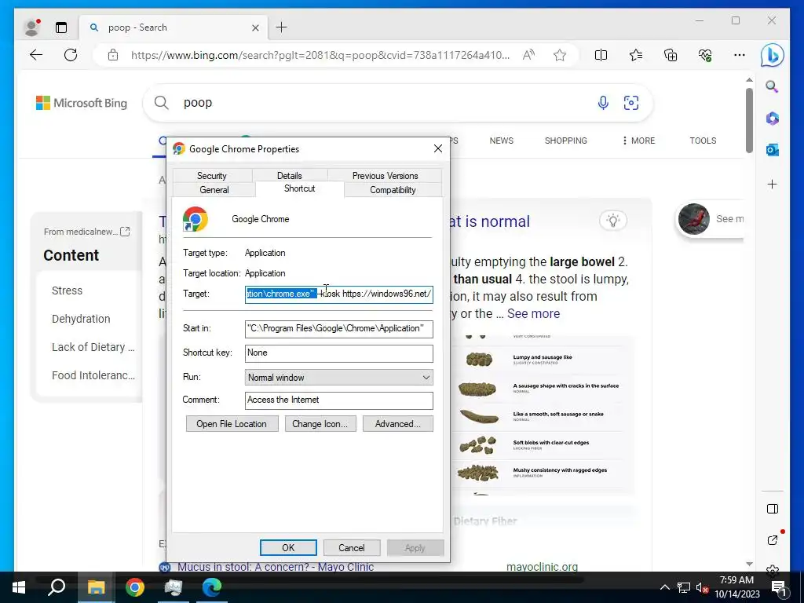Open the Bing chat sidebar button

pyautogui.click(x=772, y=55)
